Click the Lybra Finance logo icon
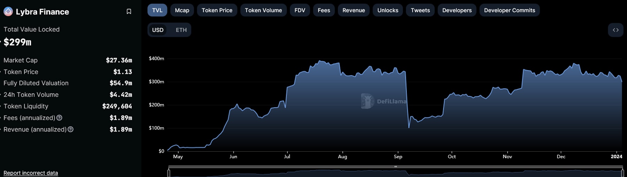The height and width of the screenshot is (177, 627). 8,11
